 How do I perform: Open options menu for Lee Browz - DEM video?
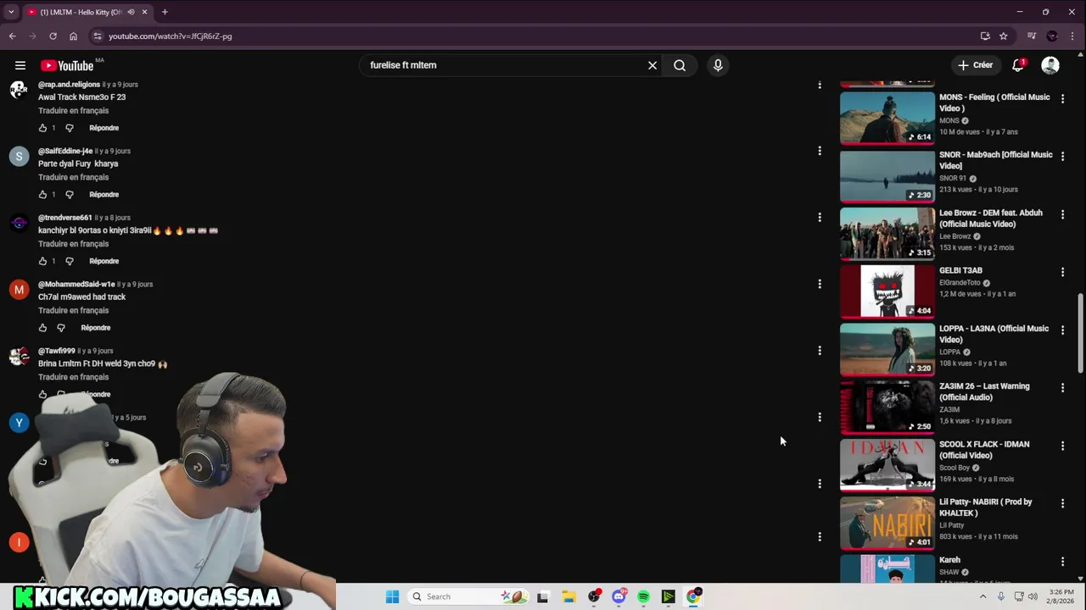(x=1062, y=214)
